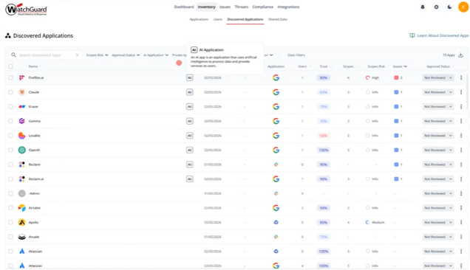Image resolution: width=470 pixels, height=270 pixels.
Task: Open the three-dot menu for Gamma
Action: 461,121
